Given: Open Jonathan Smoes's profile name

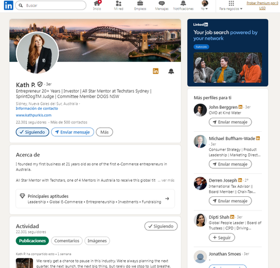Looking at the screenshot, I should pyautogui.click(x=225, y=254).
